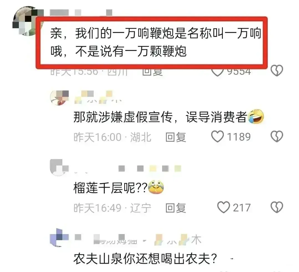Reply to the 16:00 Hubei comment

[x=176, y=137]
